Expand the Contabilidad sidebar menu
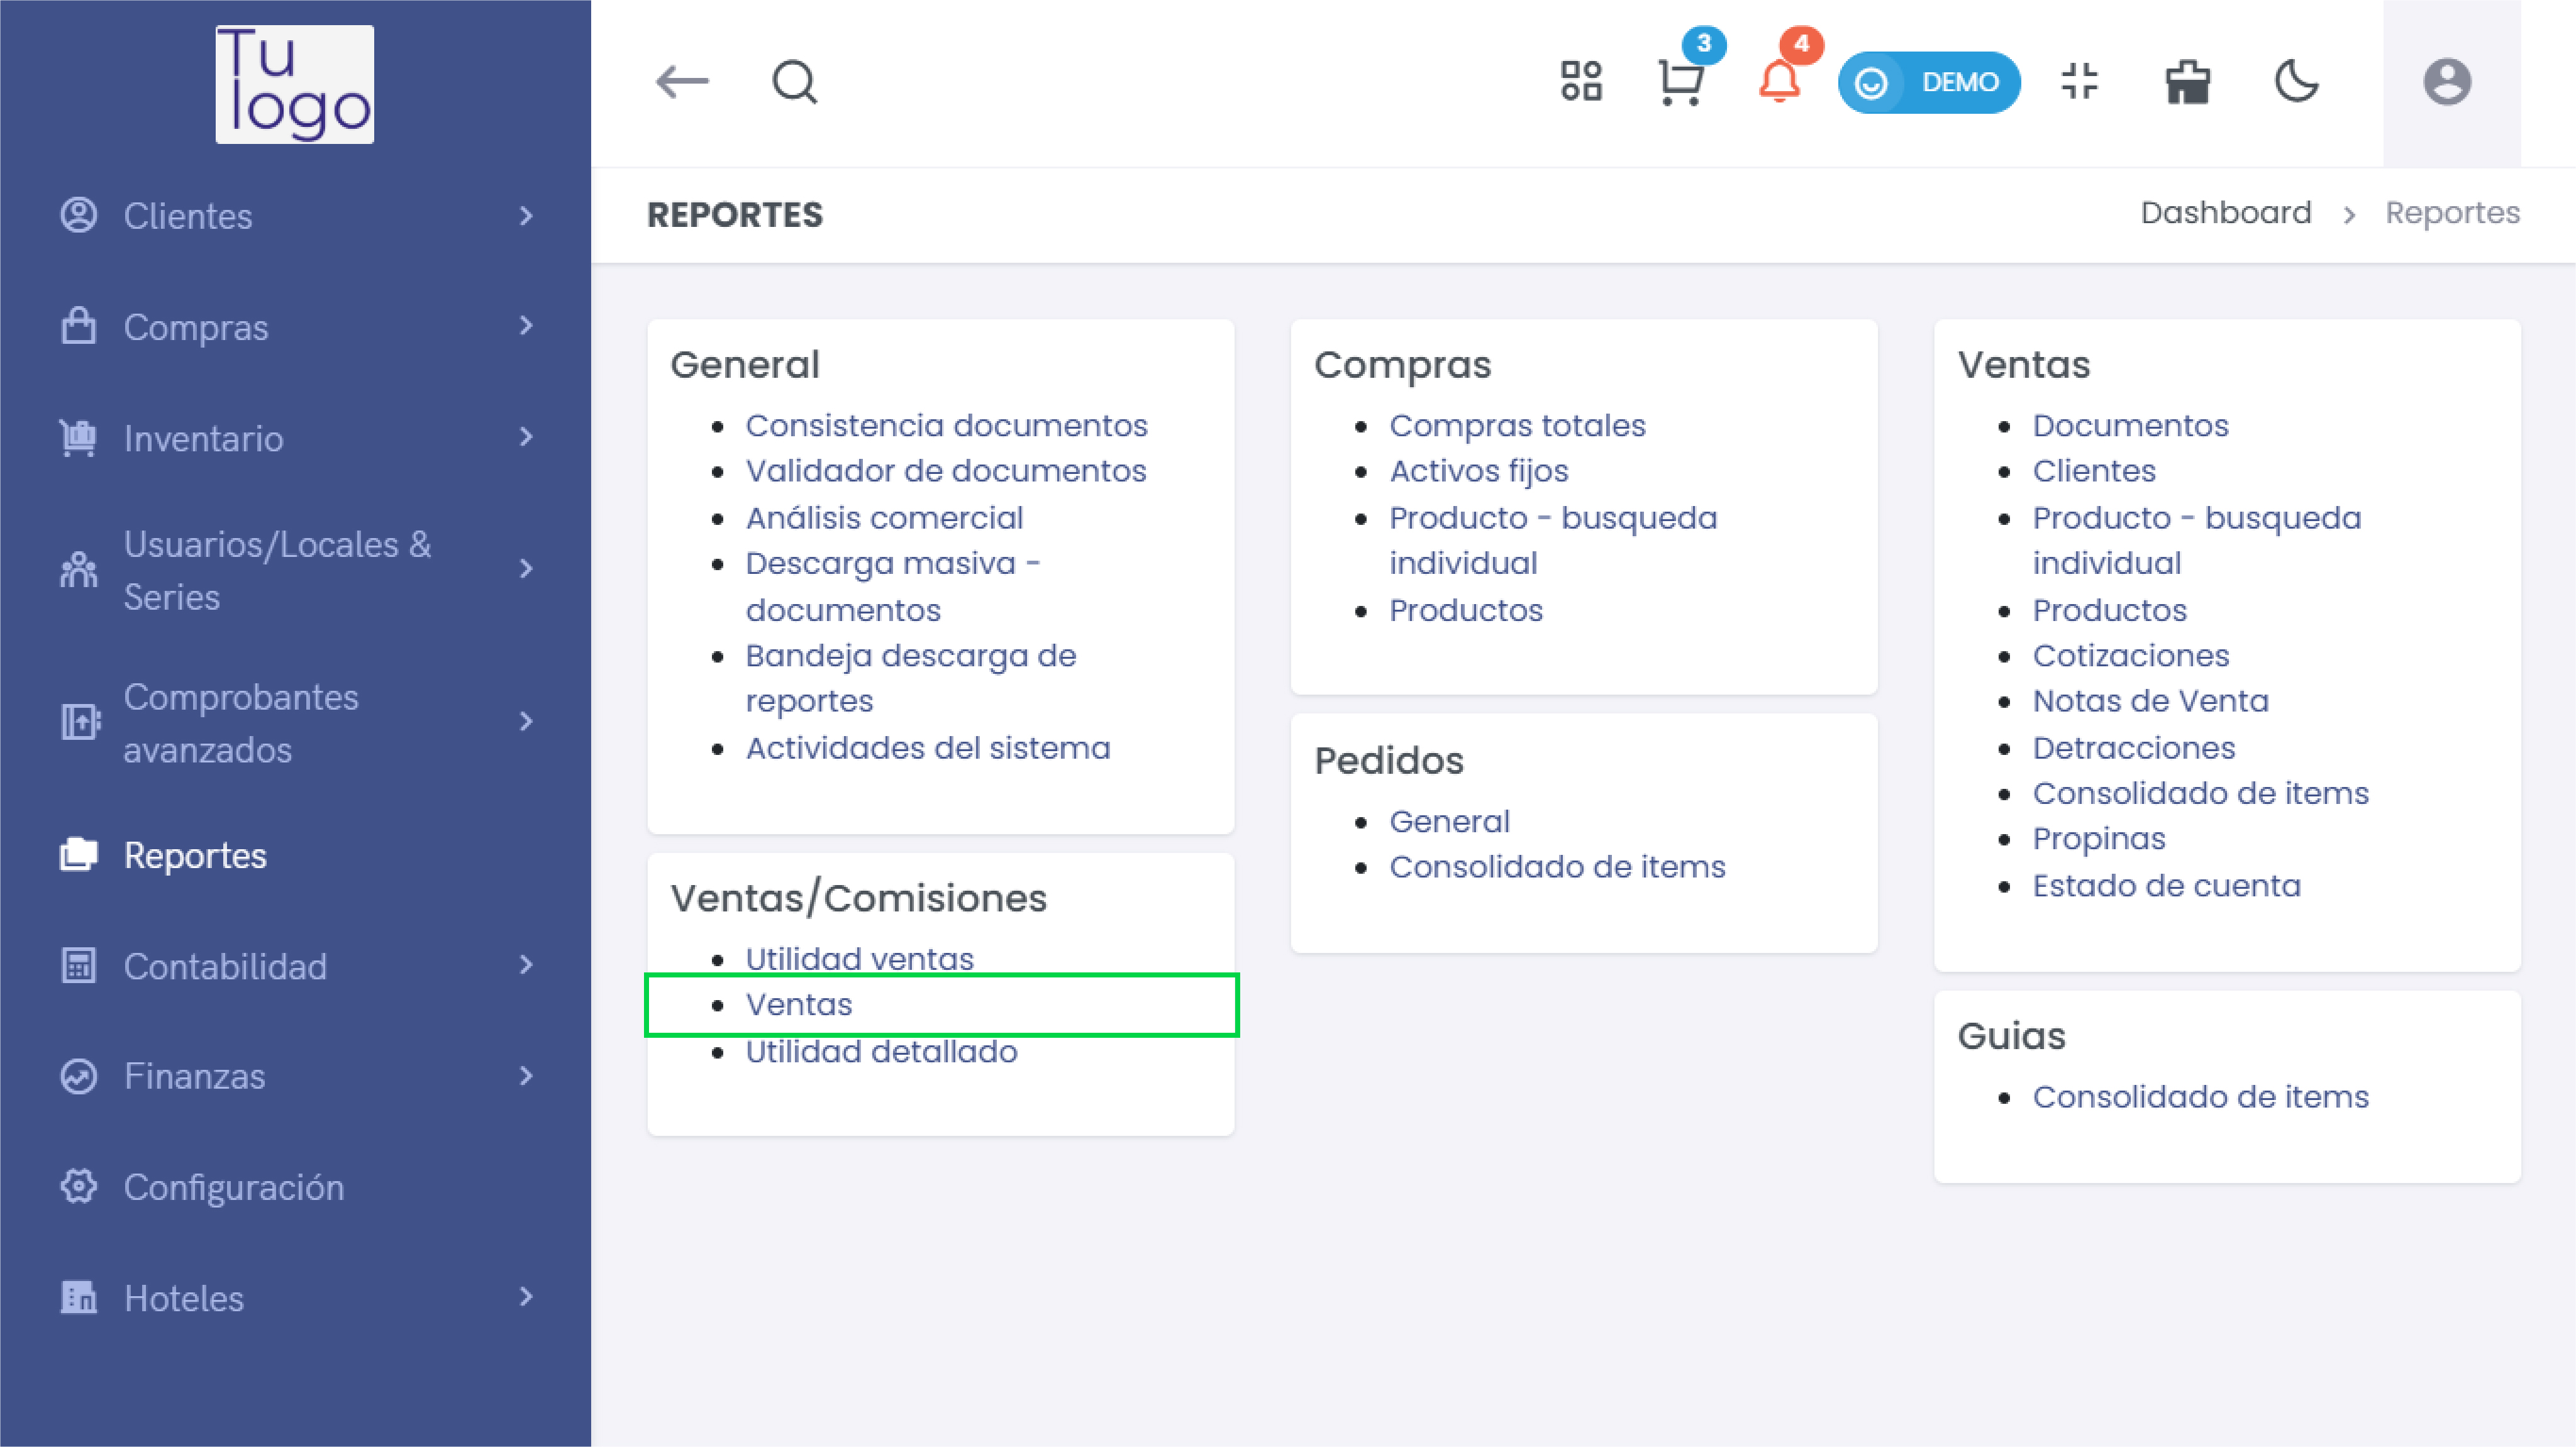Screen dimensions: 2576x1447 point(295,966)
